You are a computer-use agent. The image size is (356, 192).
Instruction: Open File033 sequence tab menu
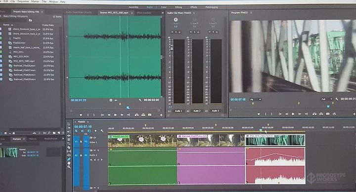coord(88,122)
